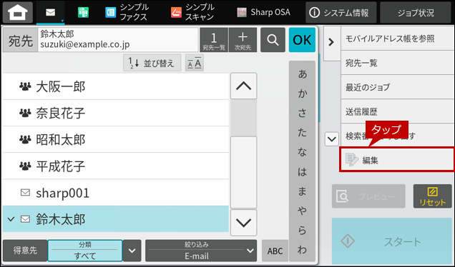
Task: Select contact 大阪一郎
Action: click(115, 86)
